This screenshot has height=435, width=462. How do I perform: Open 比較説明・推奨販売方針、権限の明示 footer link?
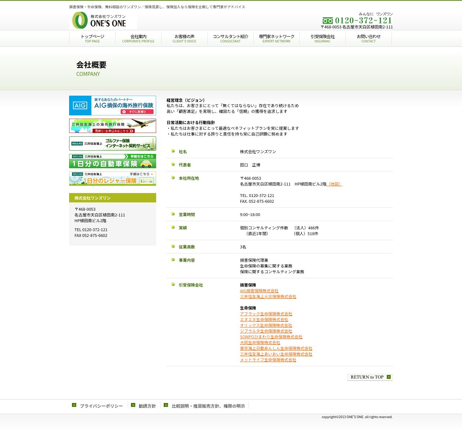click(x=208, y=406)
